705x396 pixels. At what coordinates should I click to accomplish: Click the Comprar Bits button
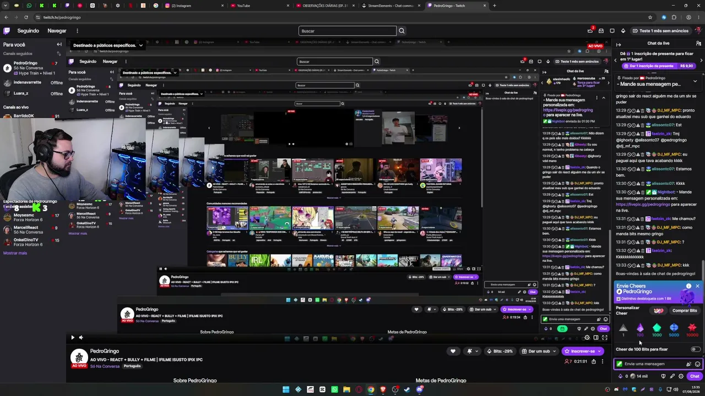[685, 310]
